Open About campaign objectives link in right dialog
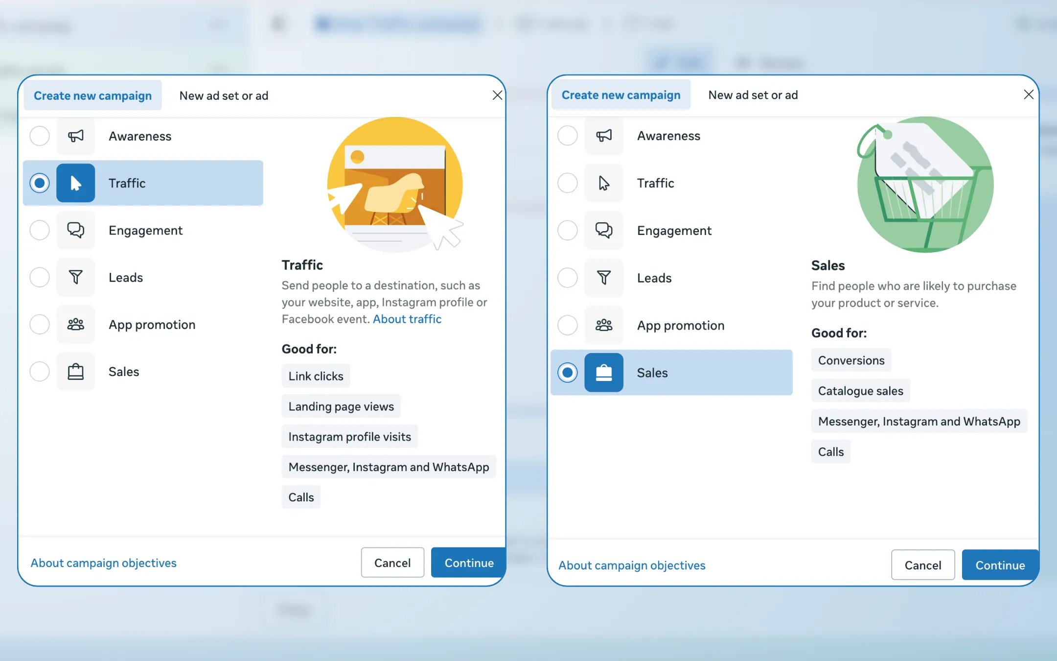 click(x=632, y=566)
